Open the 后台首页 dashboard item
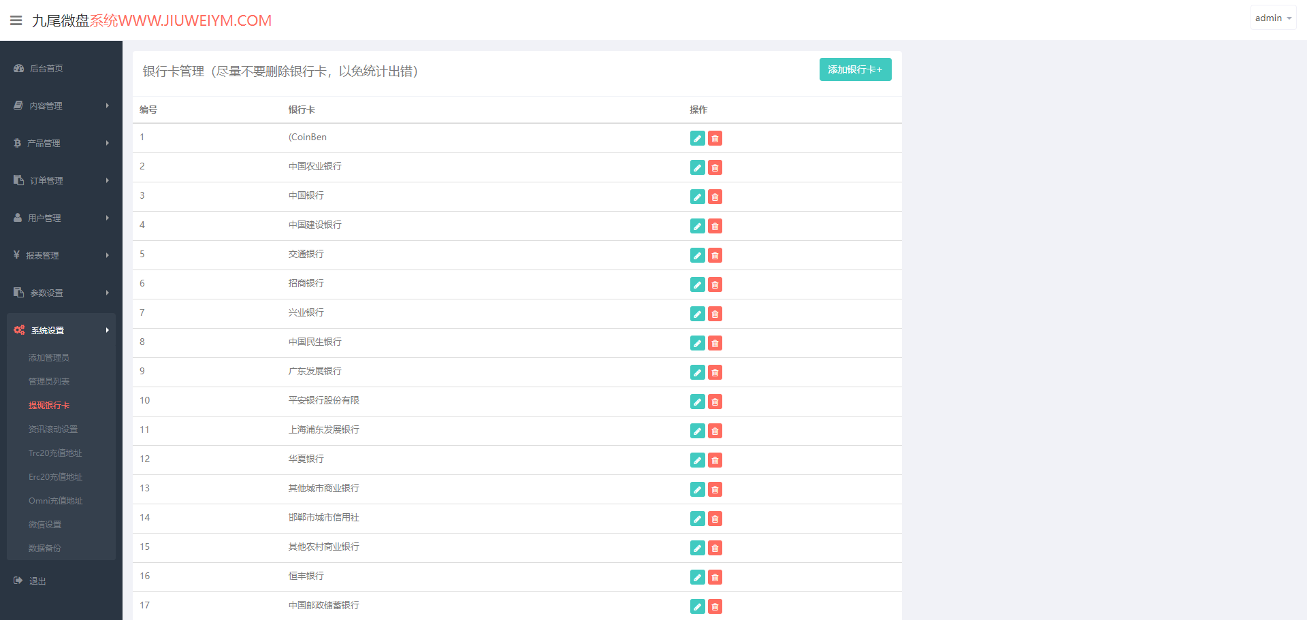Screen dimensions: 1307x620 [61, 68]
